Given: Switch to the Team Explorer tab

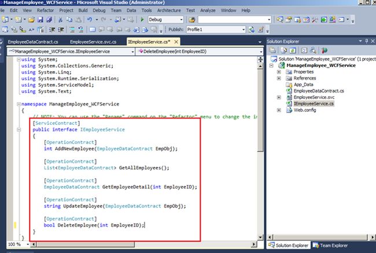Looking at the screenshot, I should [x=331, y=245].
